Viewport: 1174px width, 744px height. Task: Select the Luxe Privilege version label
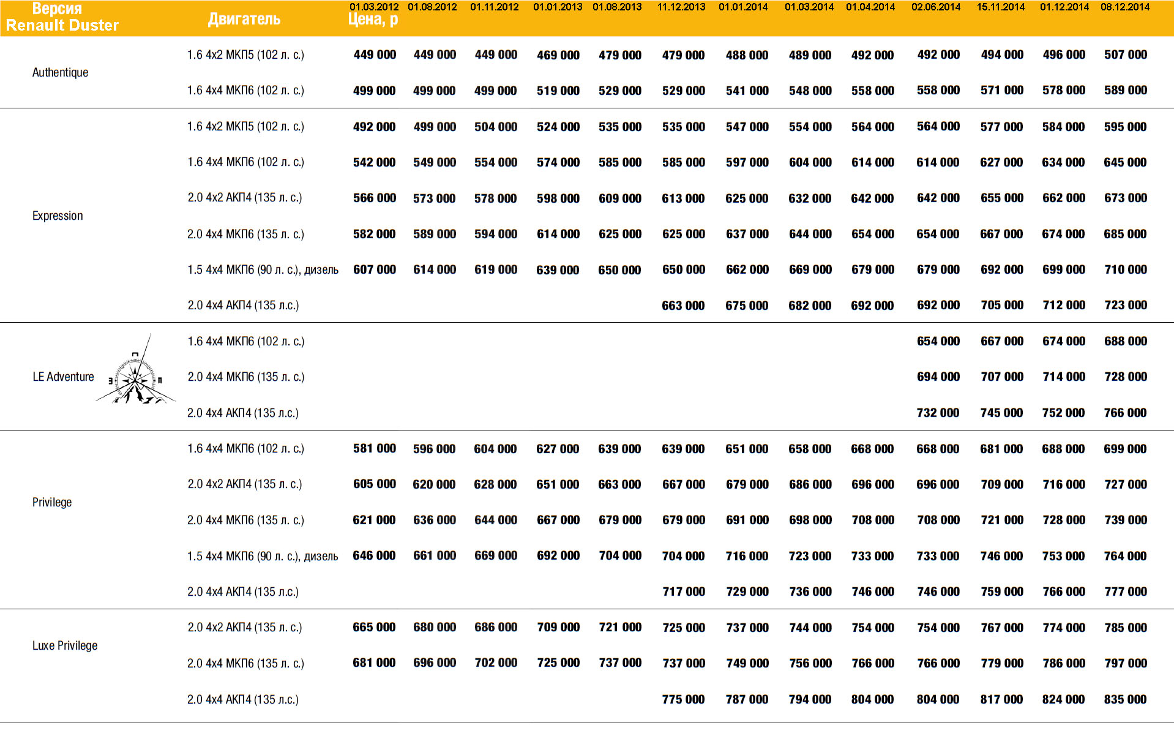coord(65,645)
